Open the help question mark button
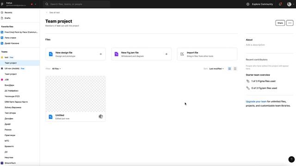The height and width of the screenshot is (166, 296). [291, 159]
